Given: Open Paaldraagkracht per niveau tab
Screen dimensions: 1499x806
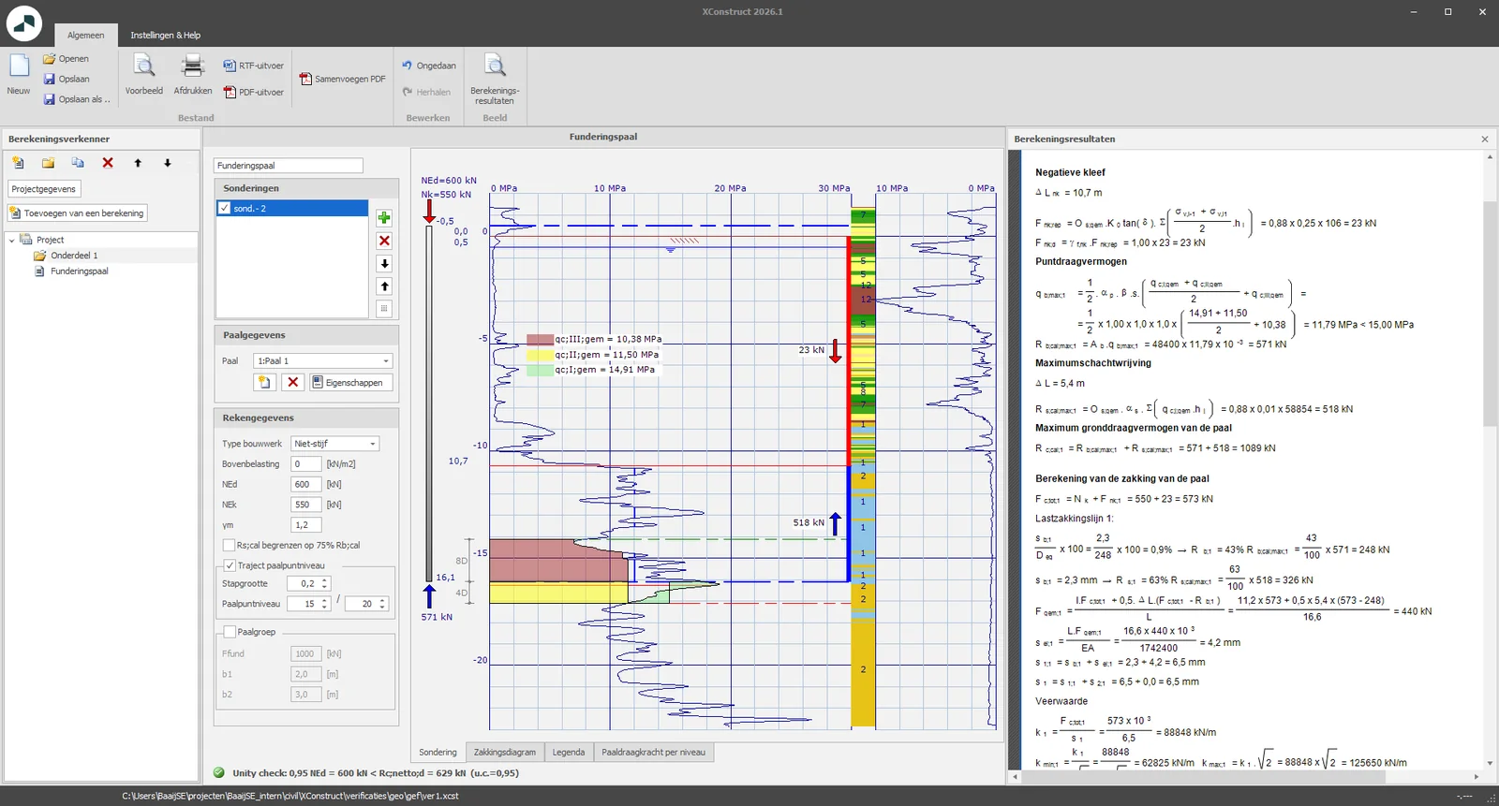Looking at the screenshot, I should 653,752.
